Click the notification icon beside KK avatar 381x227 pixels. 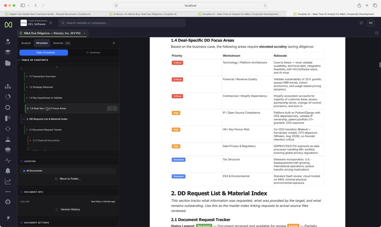coord(361,23)
